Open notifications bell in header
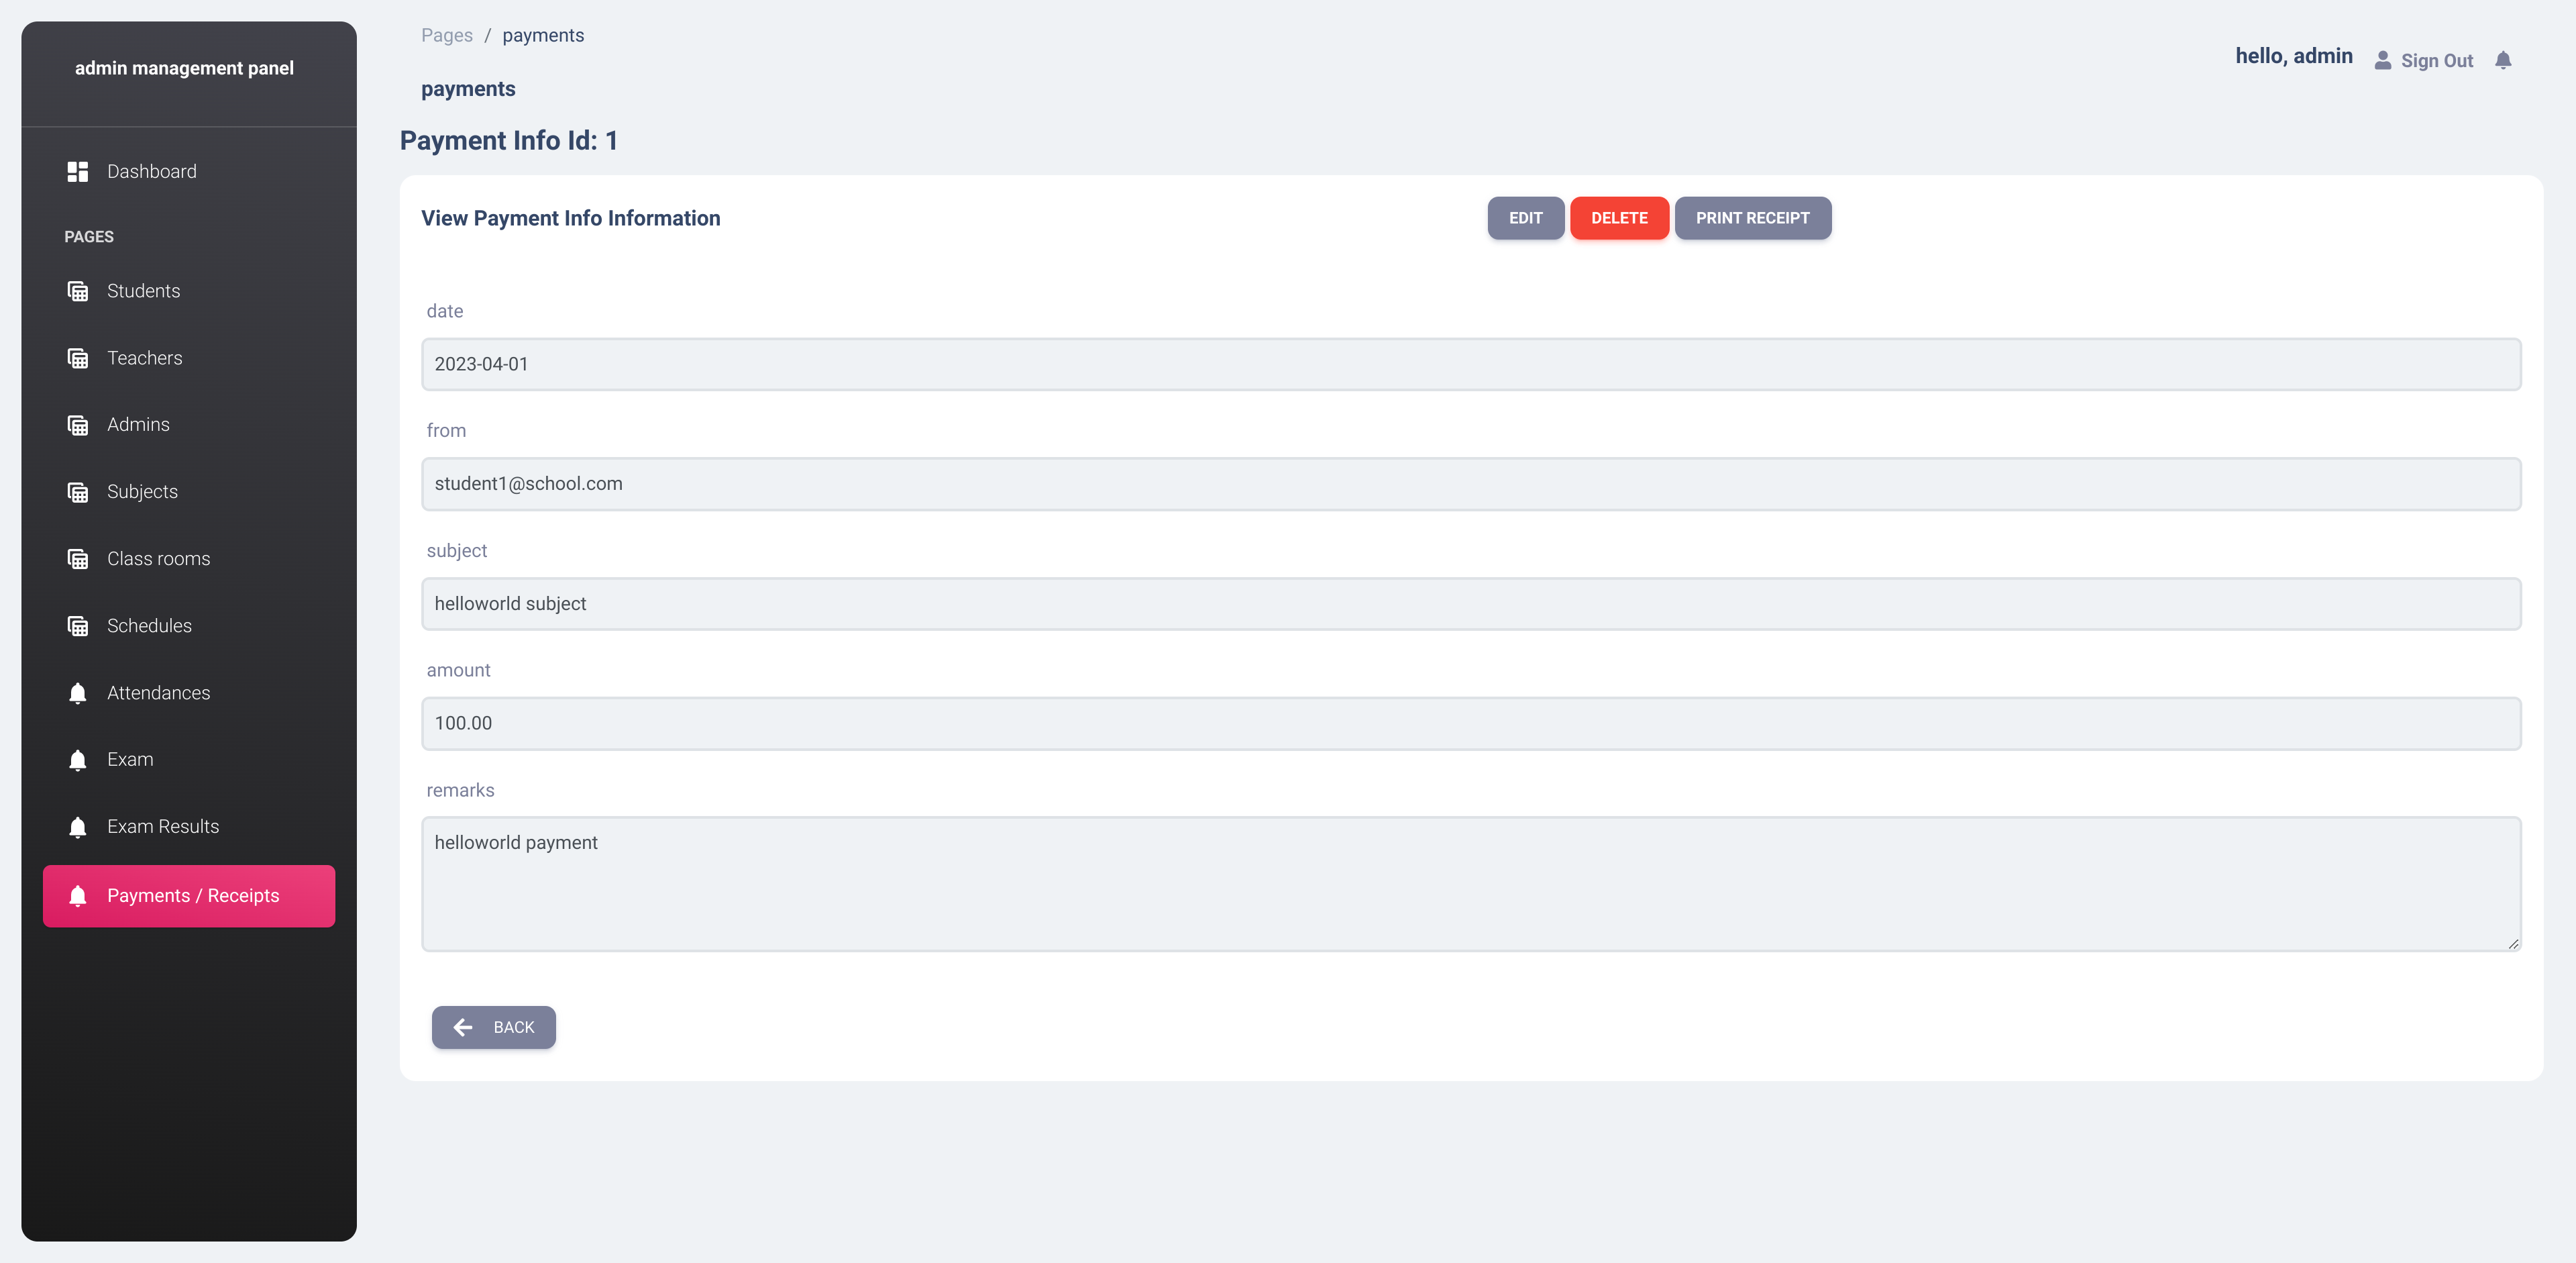 pos(2502,60)
